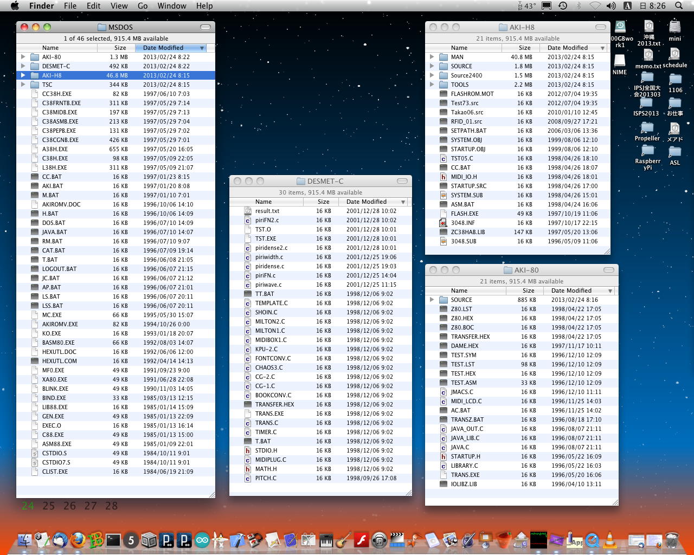
Task: Click the Spotlight search magnifier icon
Action: [x=679, y=6]
